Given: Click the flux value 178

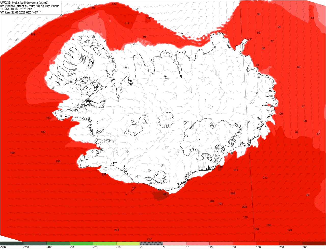Looking at the screenshot, I should [x=290, y=230].
